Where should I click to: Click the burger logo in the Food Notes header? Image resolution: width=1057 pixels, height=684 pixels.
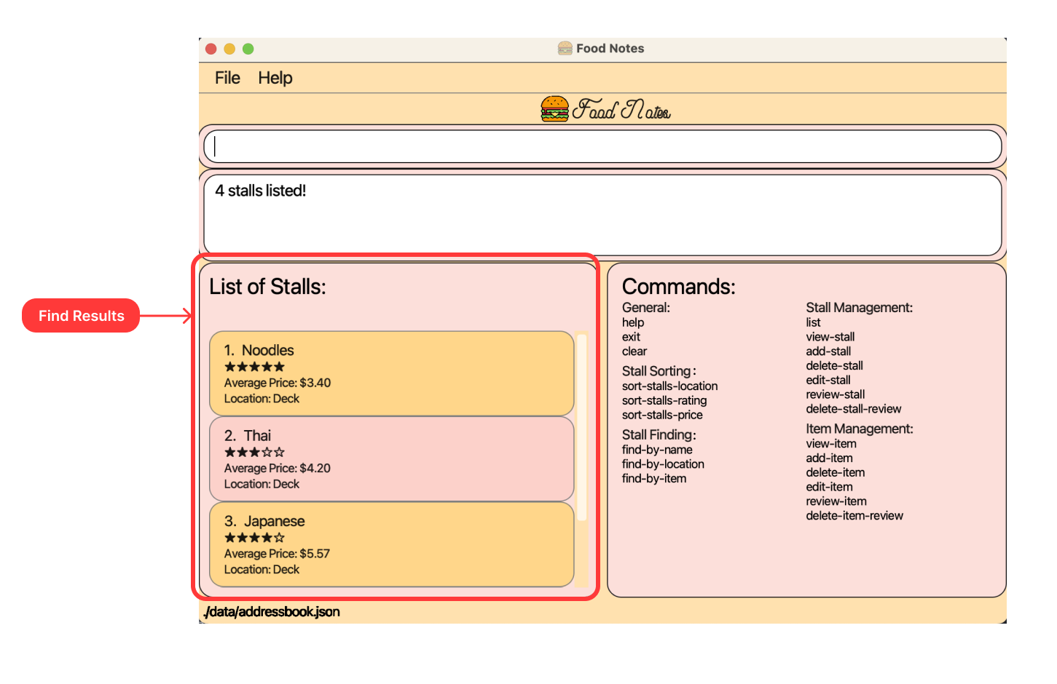(554, 109)
